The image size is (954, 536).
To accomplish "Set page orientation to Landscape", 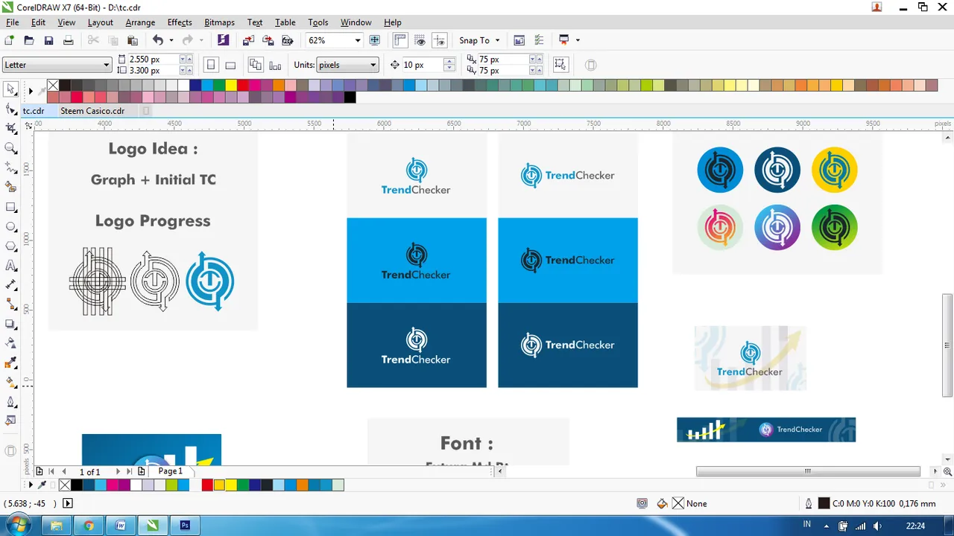I will pyautogui.click(x=230, y=65).
